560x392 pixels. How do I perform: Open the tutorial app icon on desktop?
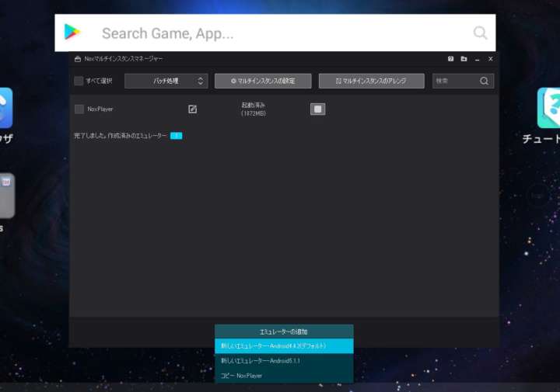click(x=548, y=108)
